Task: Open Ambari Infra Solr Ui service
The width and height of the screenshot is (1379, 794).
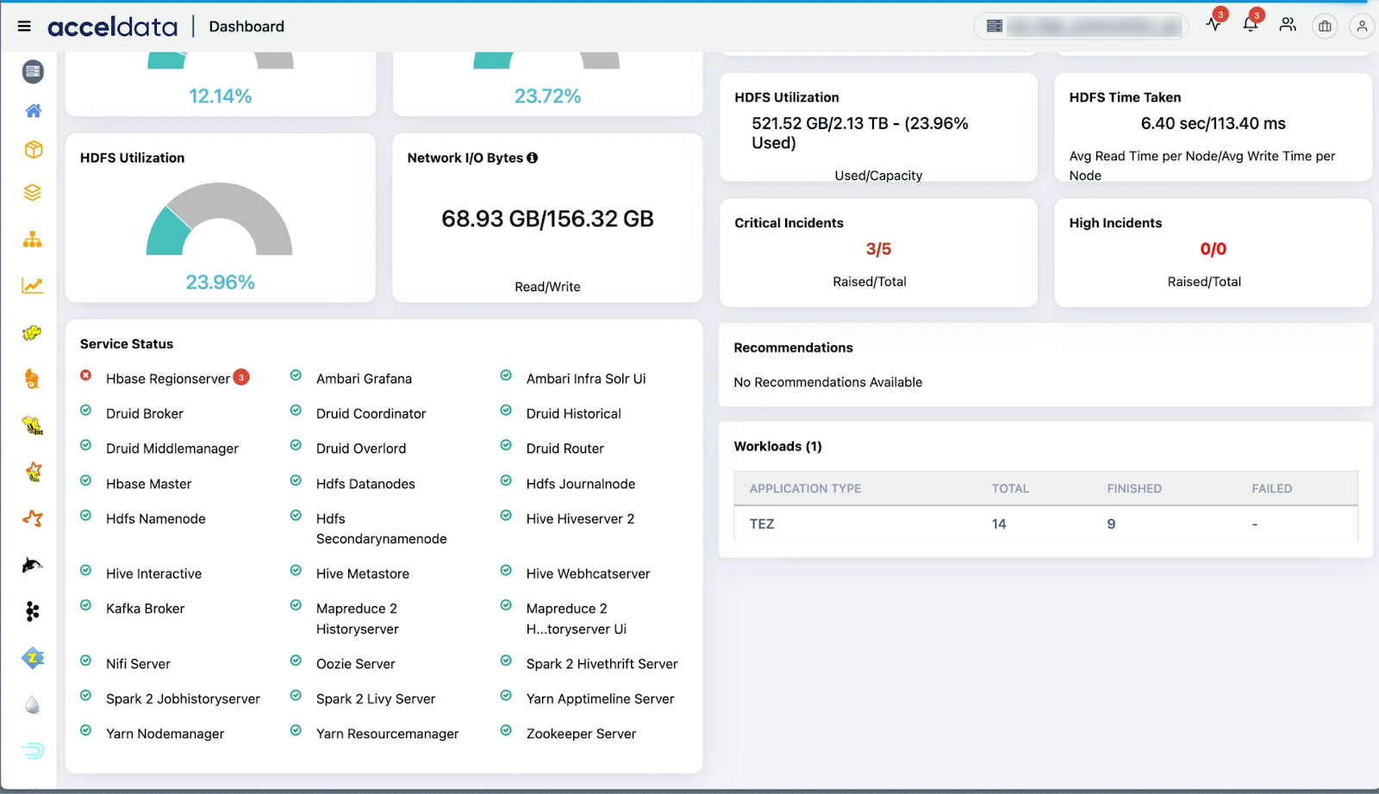Action: pos(586,379)
